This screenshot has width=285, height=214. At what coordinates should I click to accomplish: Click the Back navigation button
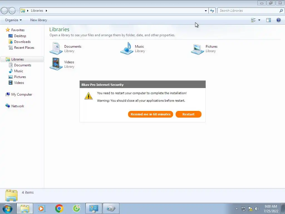pos(4,11)
